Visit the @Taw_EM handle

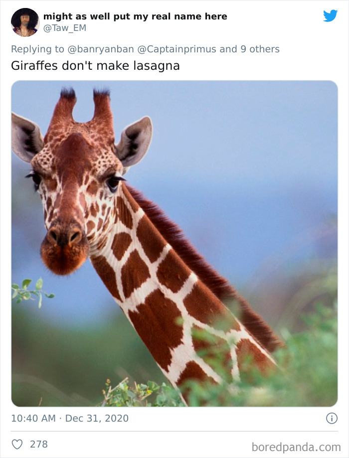tap(65, 28)
